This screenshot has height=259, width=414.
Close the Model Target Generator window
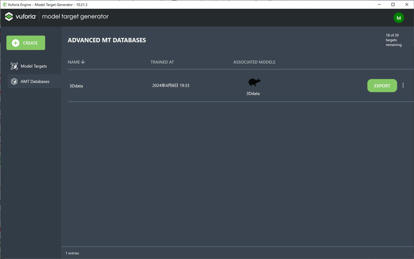click(x=407, y=5)
